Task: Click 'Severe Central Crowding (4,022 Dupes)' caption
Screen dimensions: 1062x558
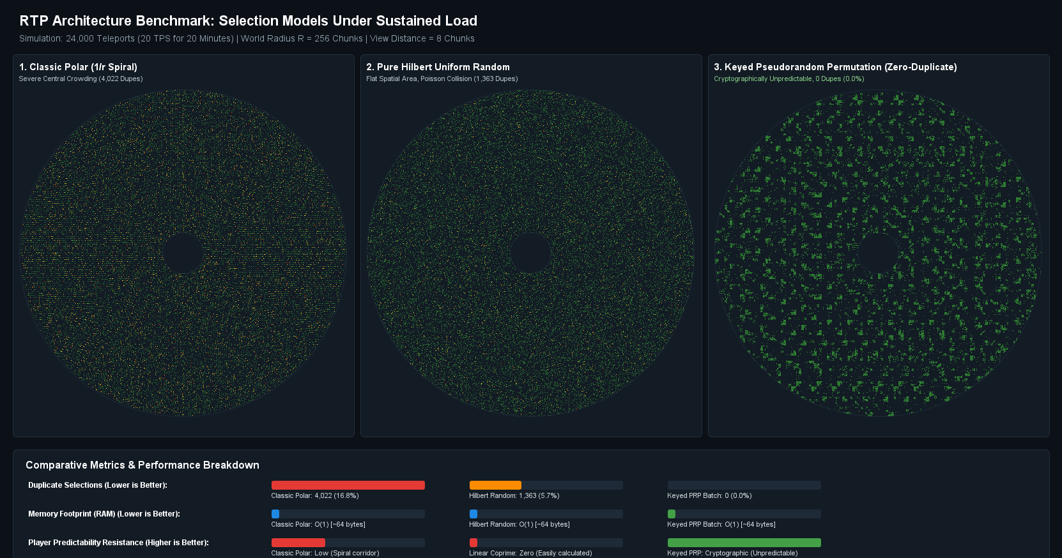Action: (81, 79)
